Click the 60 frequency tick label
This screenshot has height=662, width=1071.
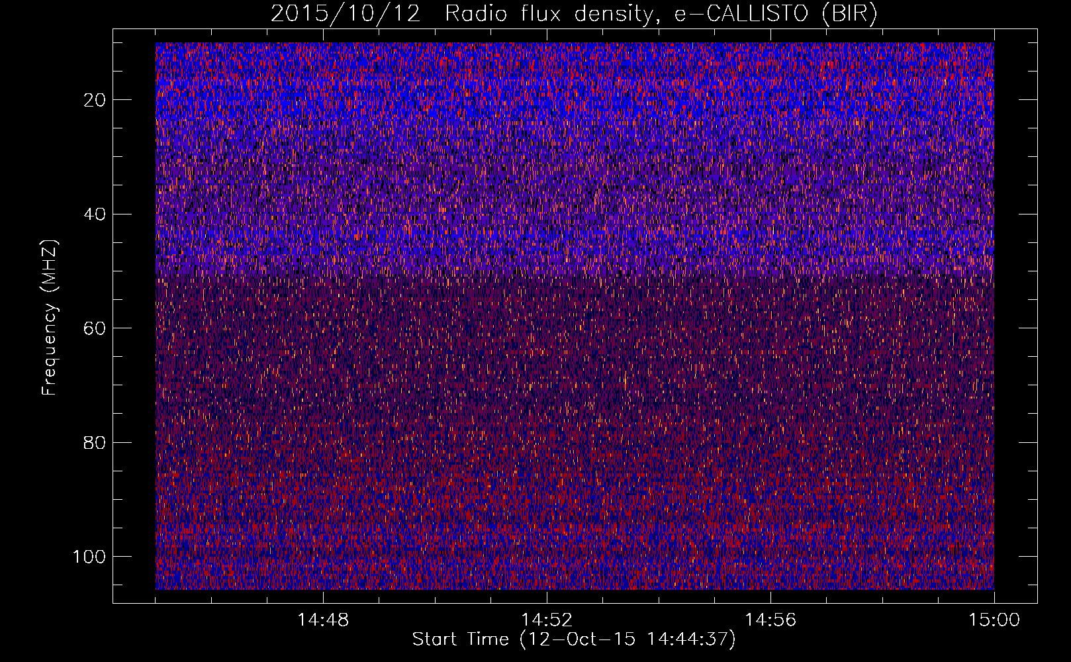95,328
